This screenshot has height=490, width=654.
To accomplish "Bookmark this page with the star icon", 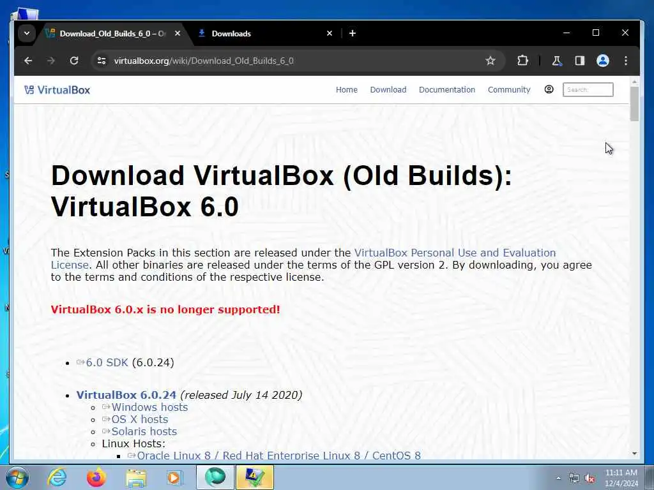I will (x=490, y=61).
